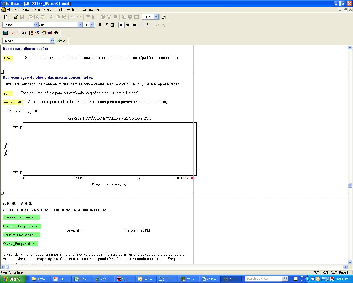Save the worksheet with floppy disk icon

click(x=22, y=17)
